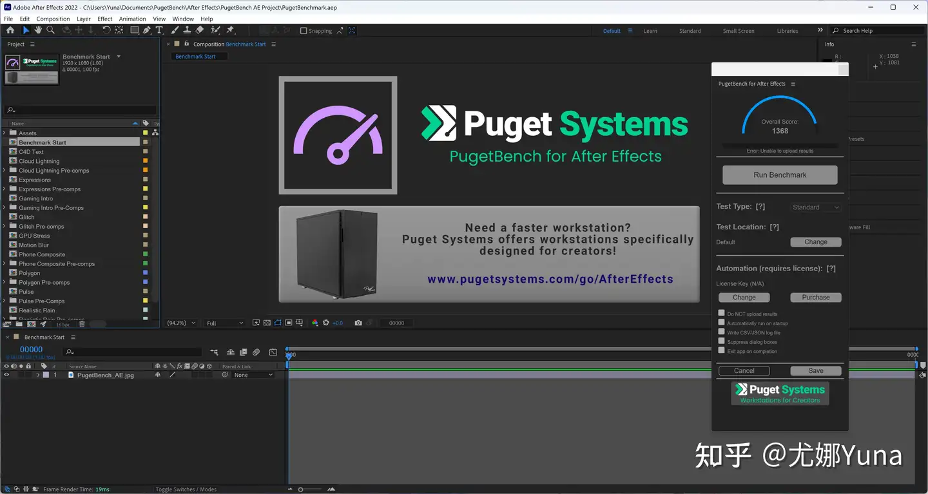Check Exit app on completion

[722, 350]
